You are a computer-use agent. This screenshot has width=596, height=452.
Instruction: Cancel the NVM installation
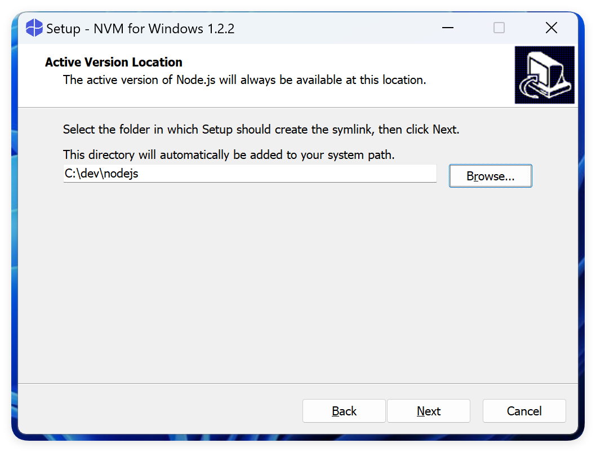(524, 411)
